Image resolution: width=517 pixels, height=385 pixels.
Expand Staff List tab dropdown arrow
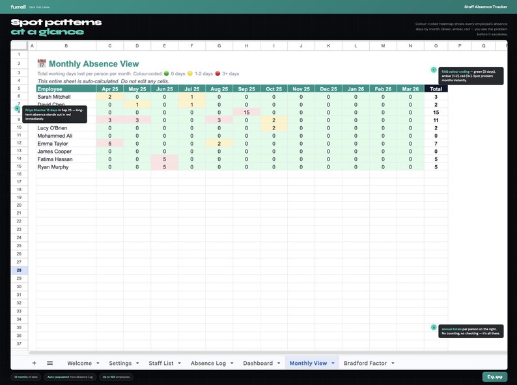[179, 364]
